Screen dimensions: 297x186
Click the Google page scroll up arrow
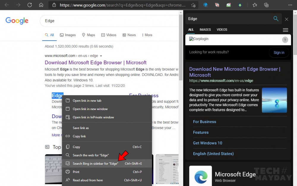coord(181,12)
